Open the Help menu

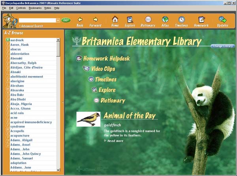(x=56, y=8)
